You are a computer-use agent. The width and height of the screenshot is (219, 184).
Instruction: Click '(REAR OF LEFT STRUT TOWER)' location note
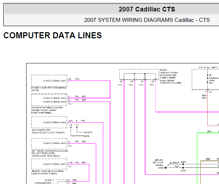48,132
